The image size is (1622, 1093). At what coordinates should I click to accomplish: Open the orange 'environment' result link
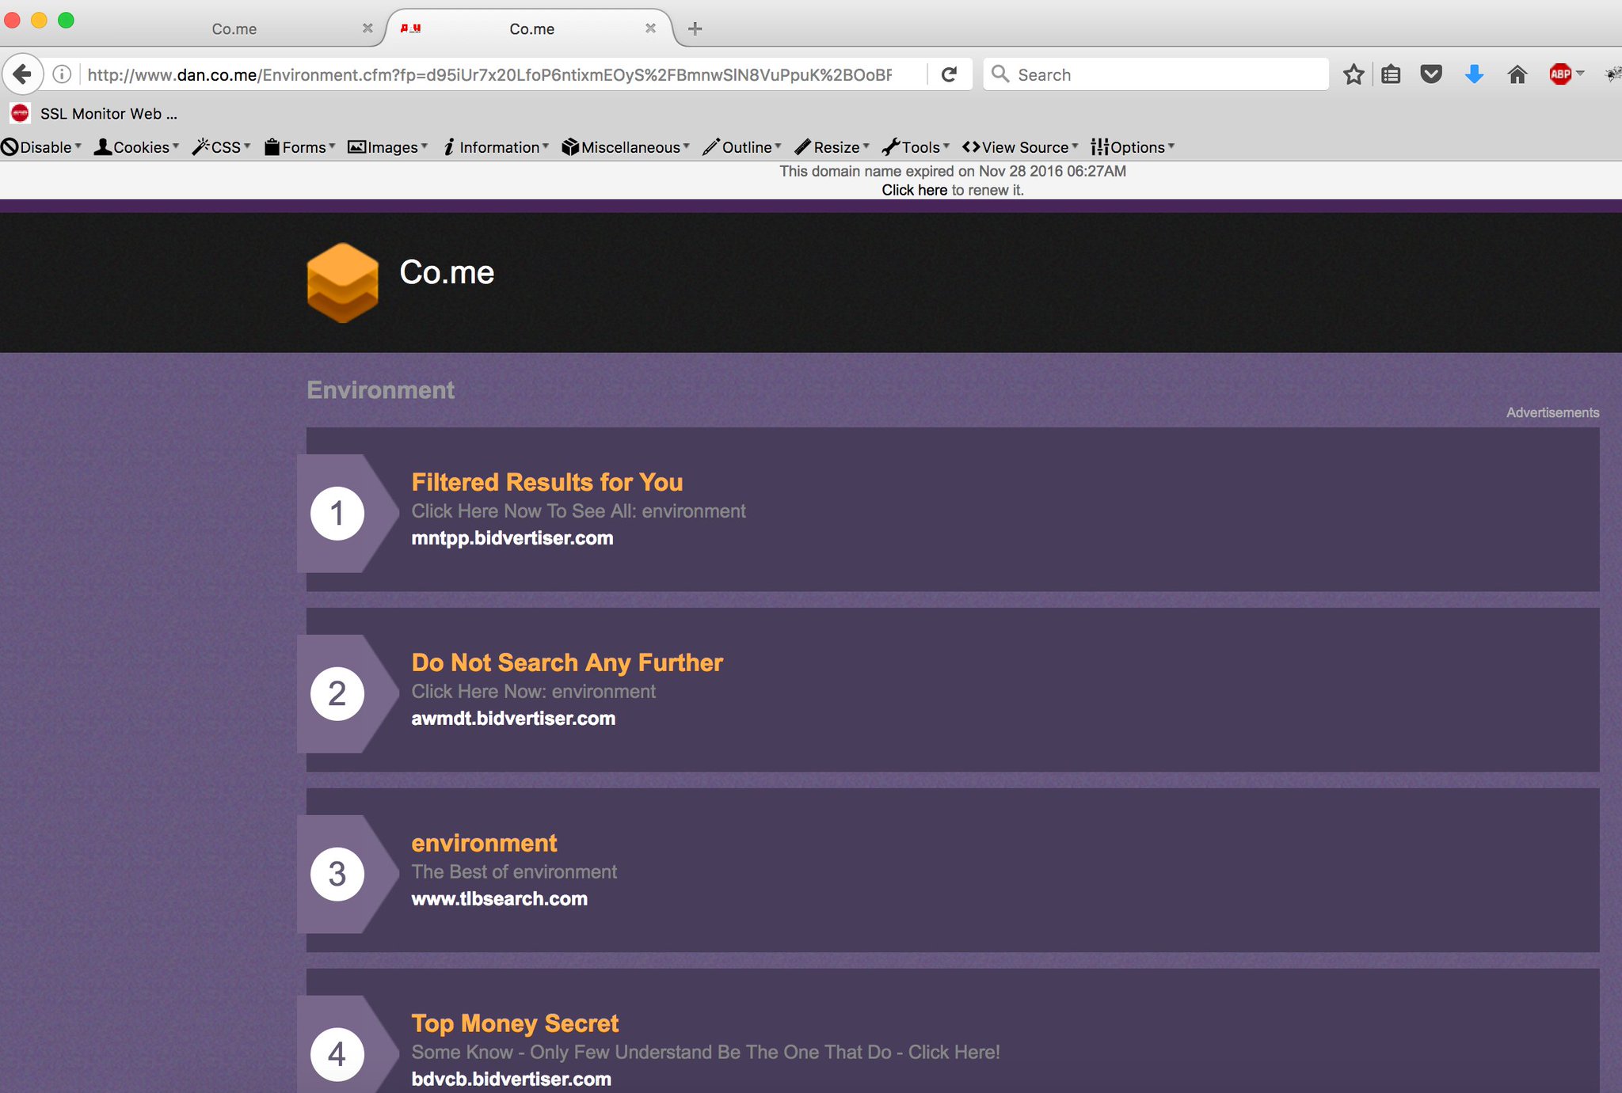click(x=484, y=843)
